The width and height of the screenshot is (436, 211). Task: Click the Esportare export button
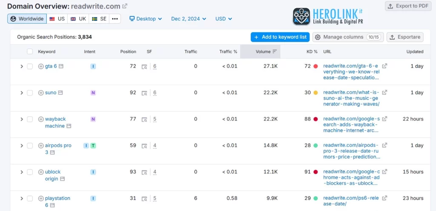pyautogui.click(x=405, y=37)
